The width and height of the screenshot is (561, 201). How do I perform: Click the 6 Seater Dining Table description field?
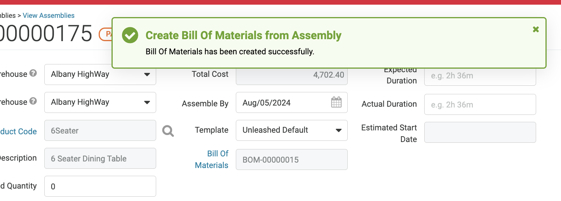100,158
